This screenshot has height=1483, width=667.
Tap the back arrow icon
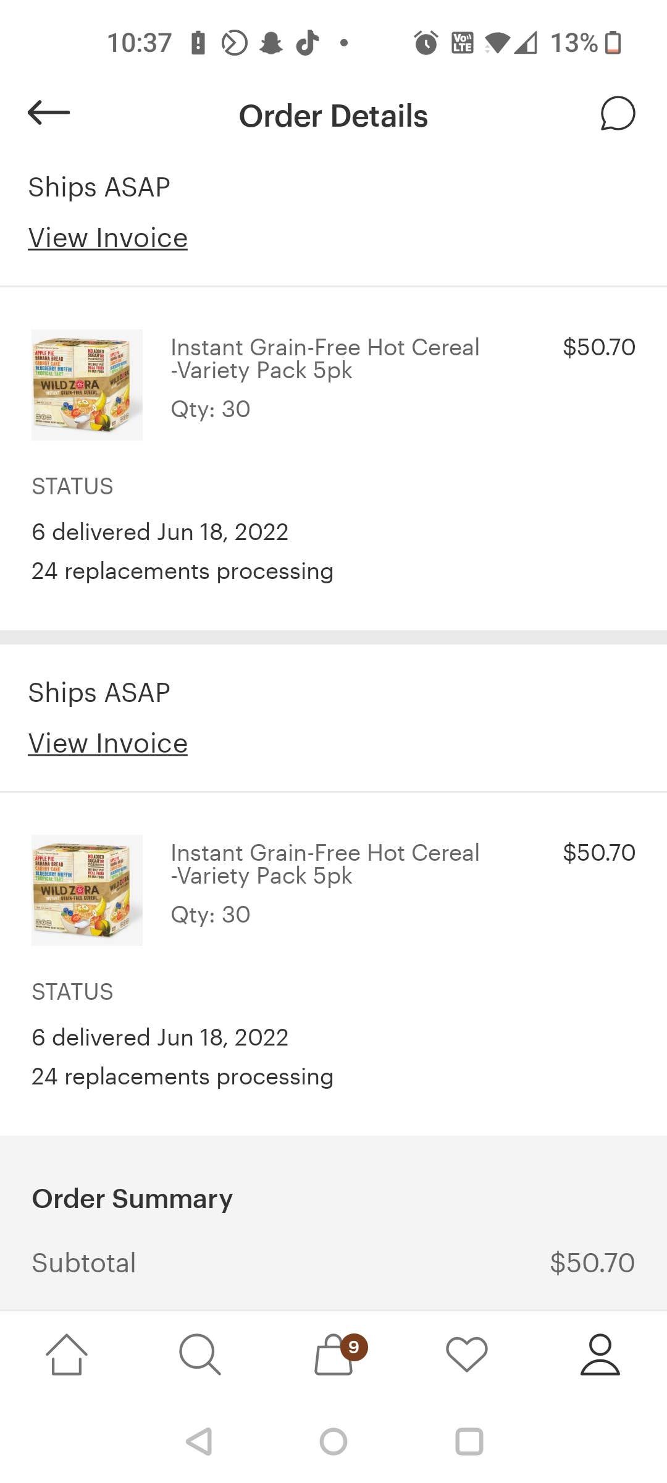tap(49, 112)
